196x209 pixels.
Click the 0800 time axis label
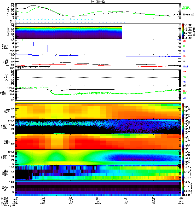(181, 204)
